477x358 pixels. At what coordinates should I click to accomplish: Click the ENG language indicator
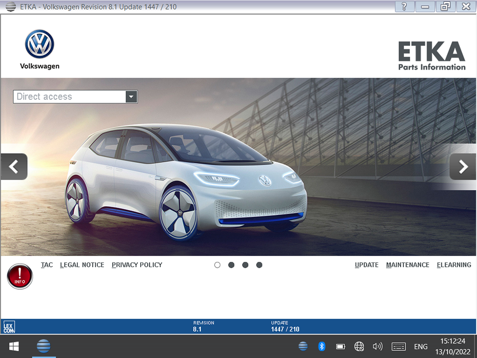click(x=421, y=347)
